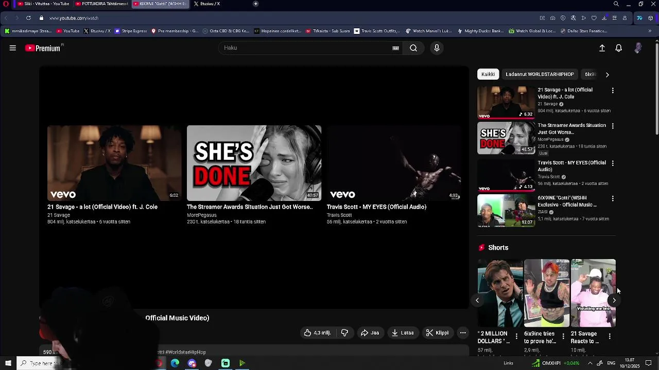Dislike the video with thumbs down
Screen dimensions: 659x370
pos(344,332)
